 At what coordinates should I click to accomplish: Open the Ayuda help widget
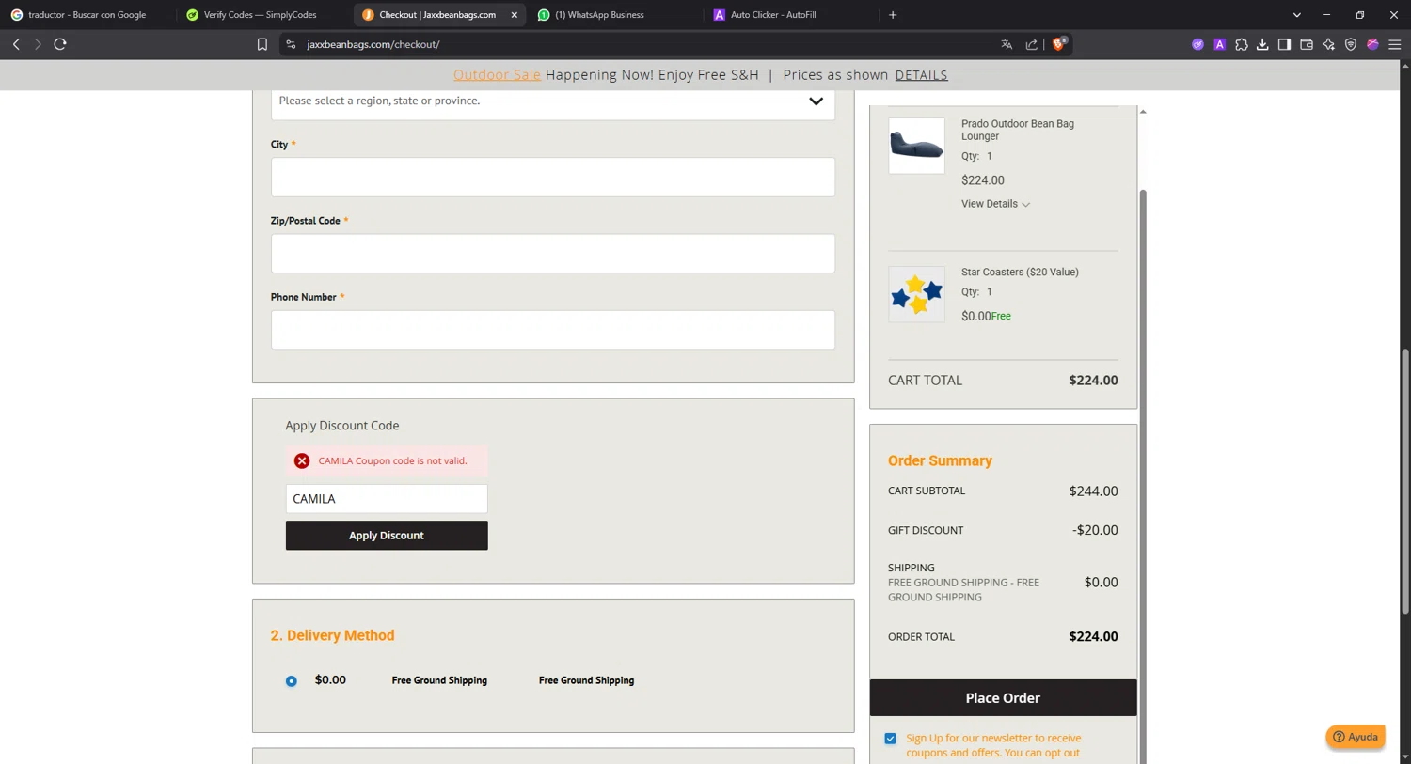pos(1356,737)
